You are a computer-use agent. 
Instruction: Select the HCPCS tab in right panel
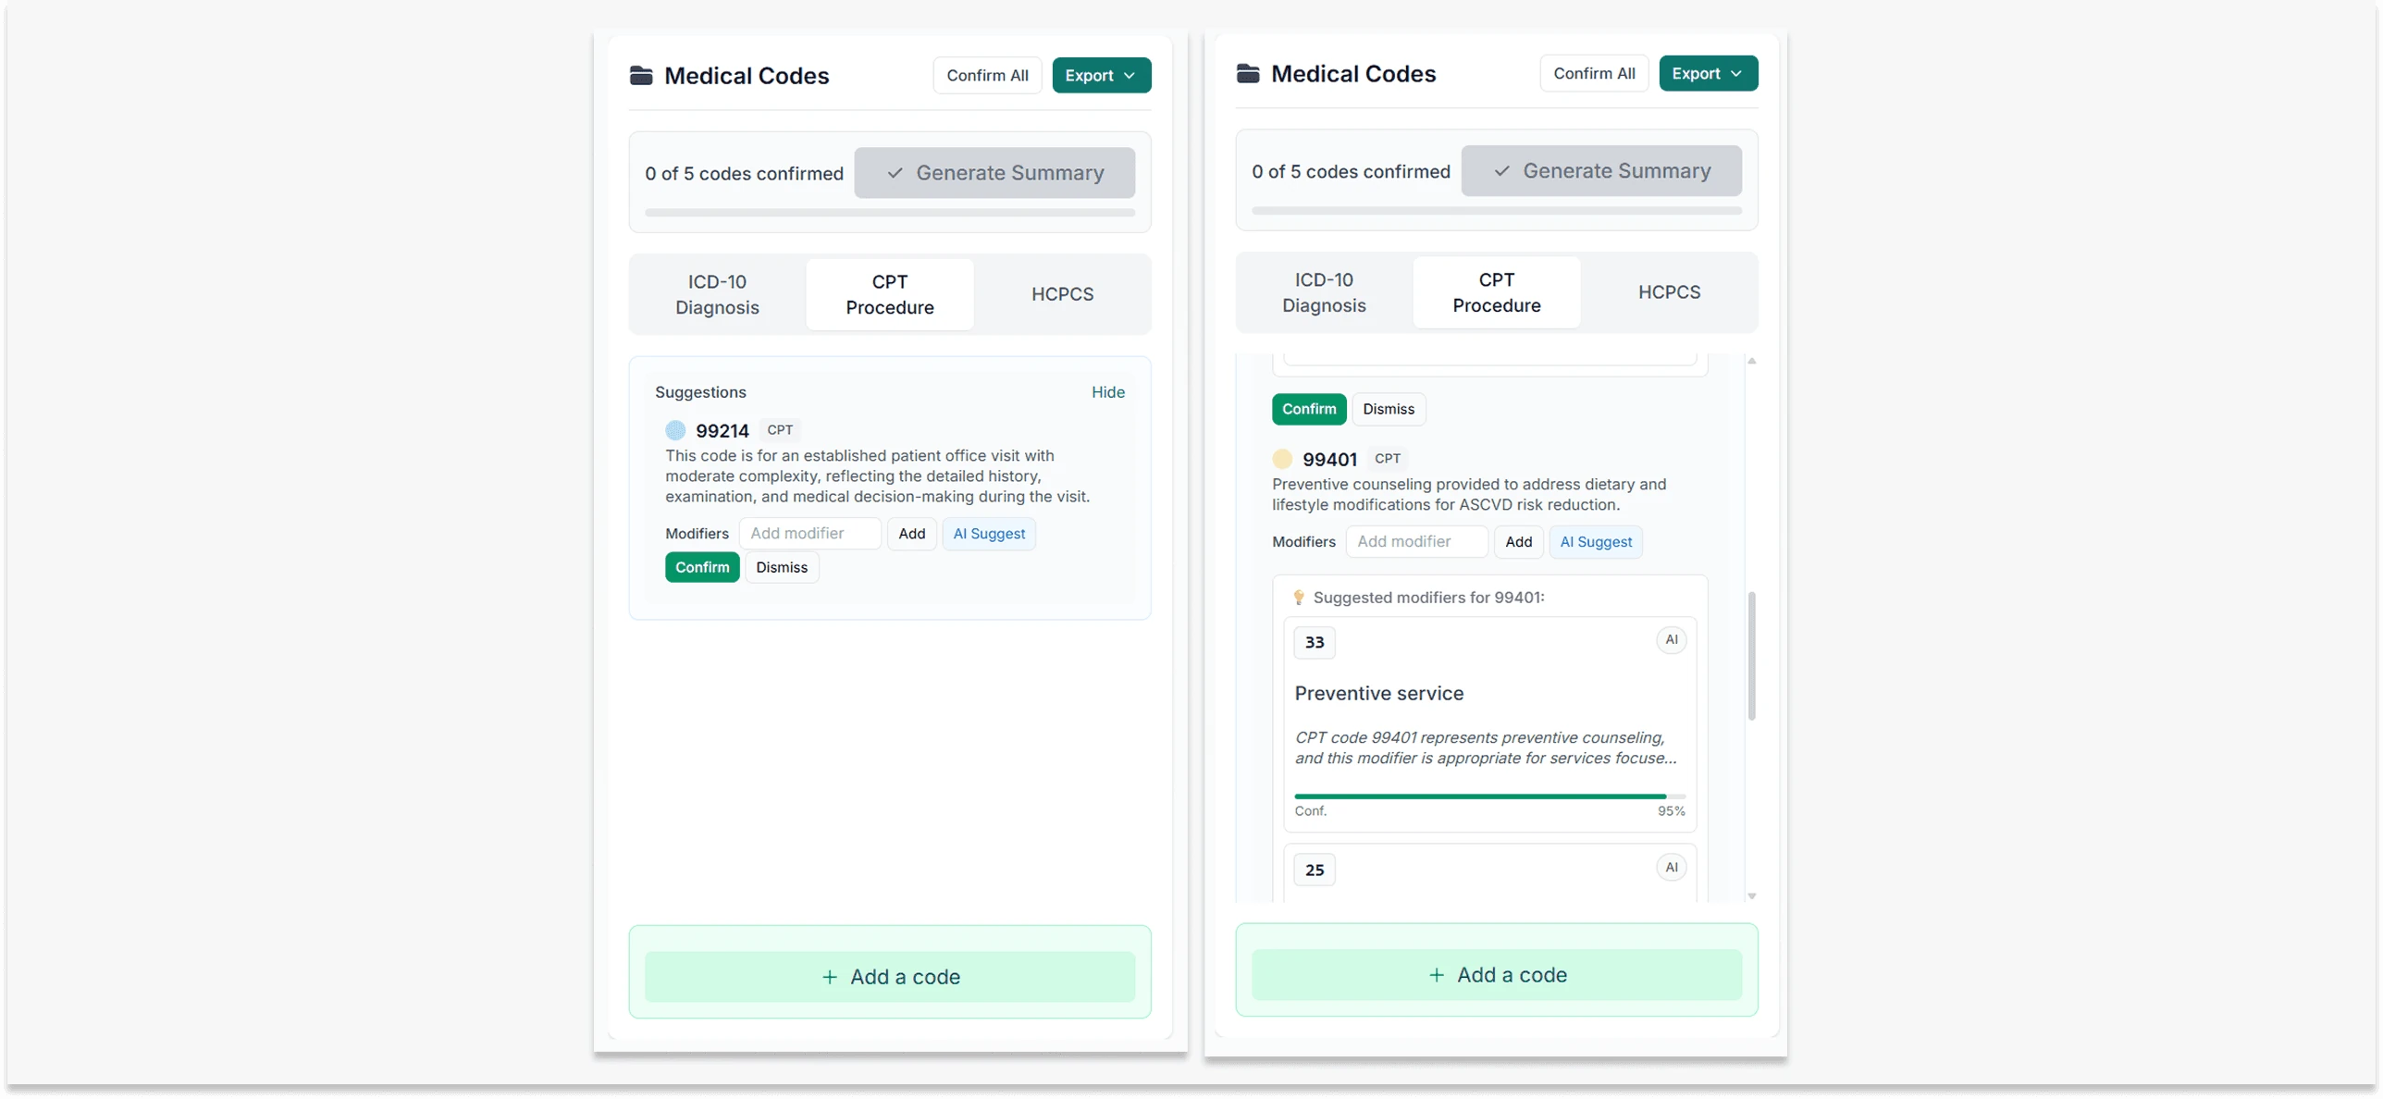tap(1669, 292)
